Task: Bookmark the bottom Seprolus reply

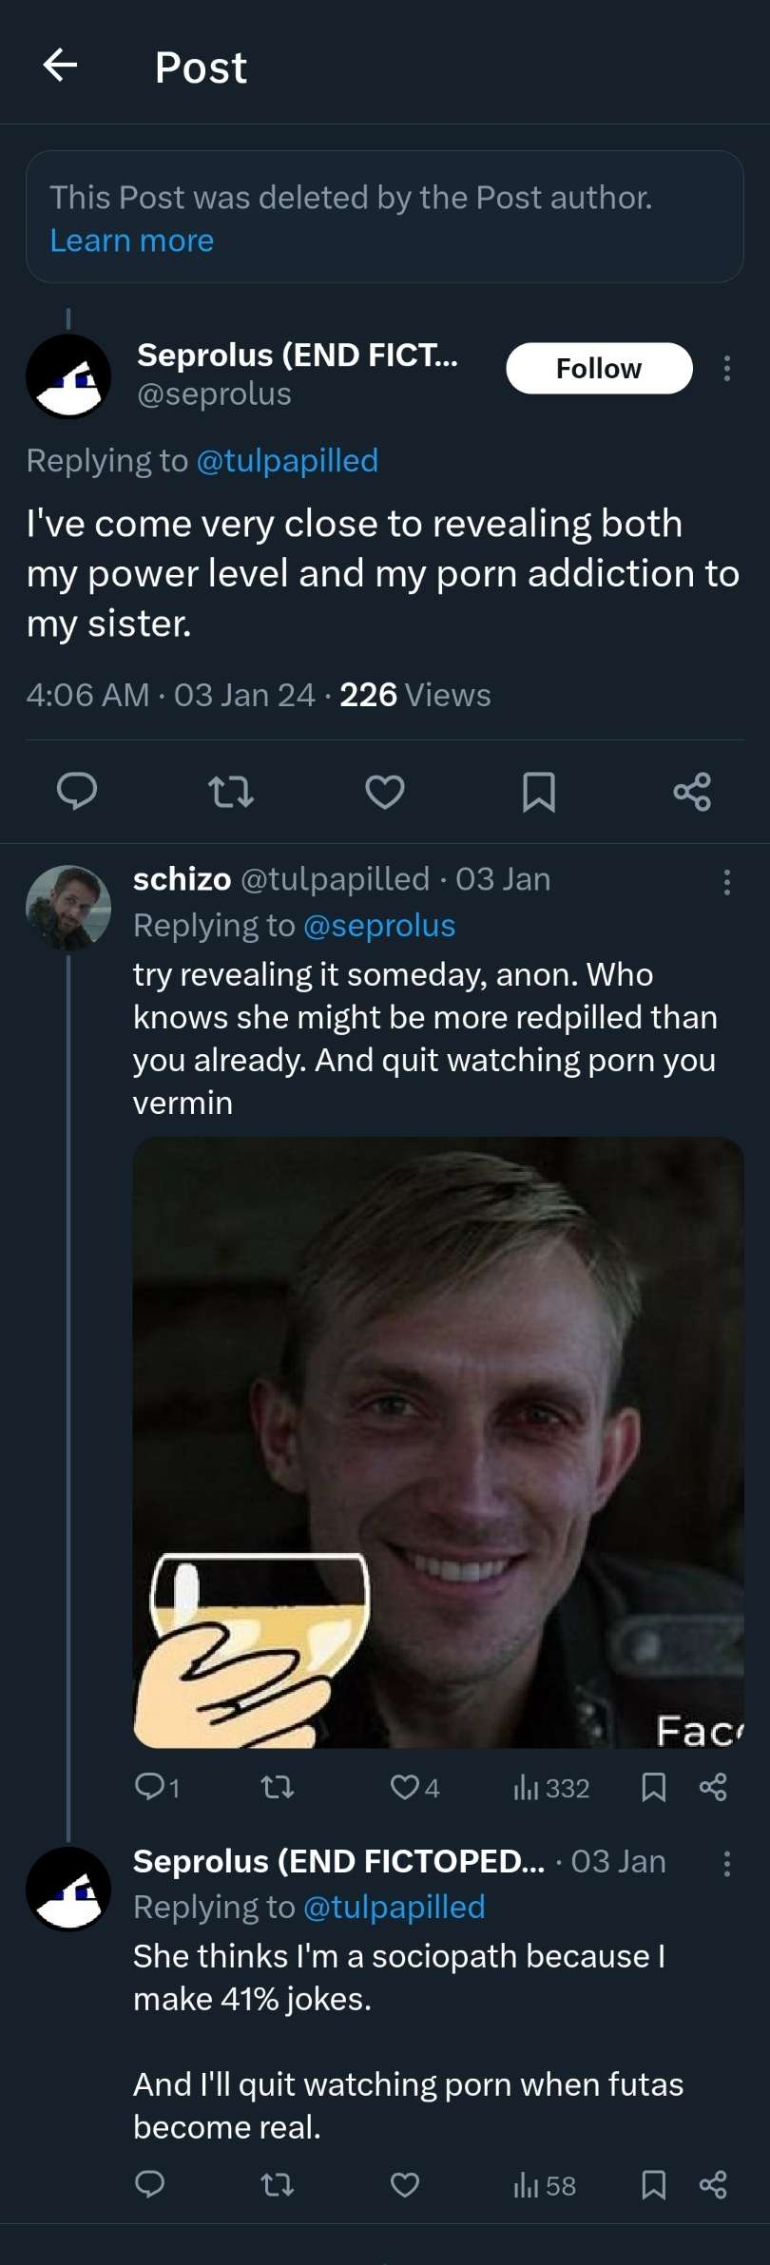Action: [x=653, y=2185]
